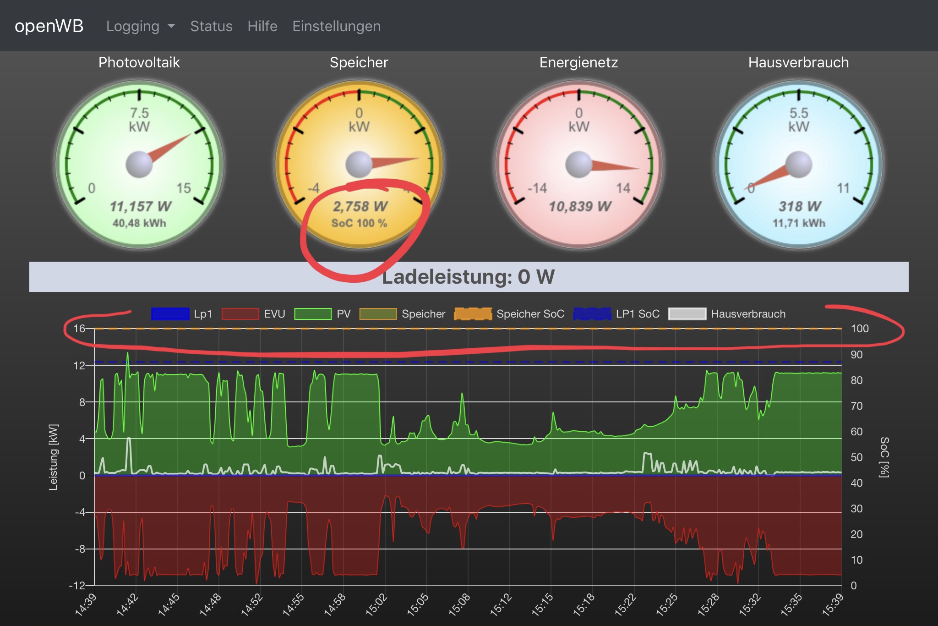Toggle the Lp1 legend dataset
This screenshot has height=626, width=938.
pyautogui.click(x=170, y=314)
